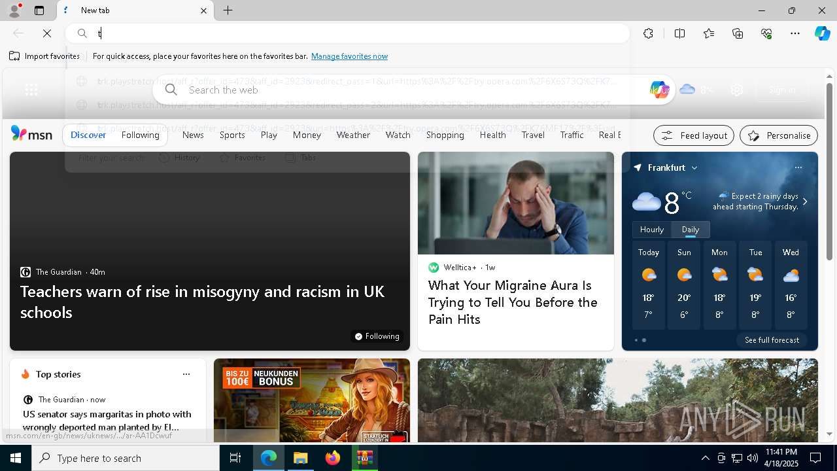Open What Your Migraine Aura article
This screenshot has width=837, height=471.
tap(513, 302)
